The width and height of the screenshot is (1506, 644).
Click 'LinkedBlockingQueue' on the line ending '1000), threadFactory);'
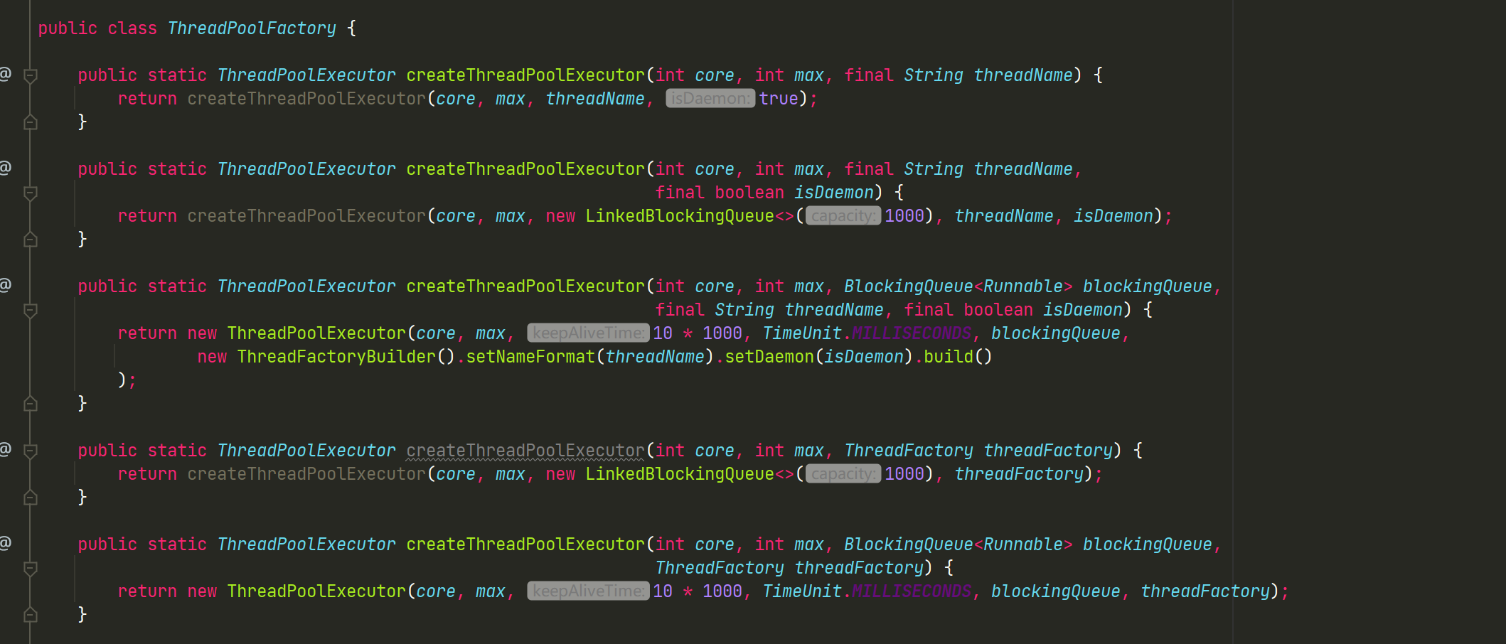coord(680,474)
